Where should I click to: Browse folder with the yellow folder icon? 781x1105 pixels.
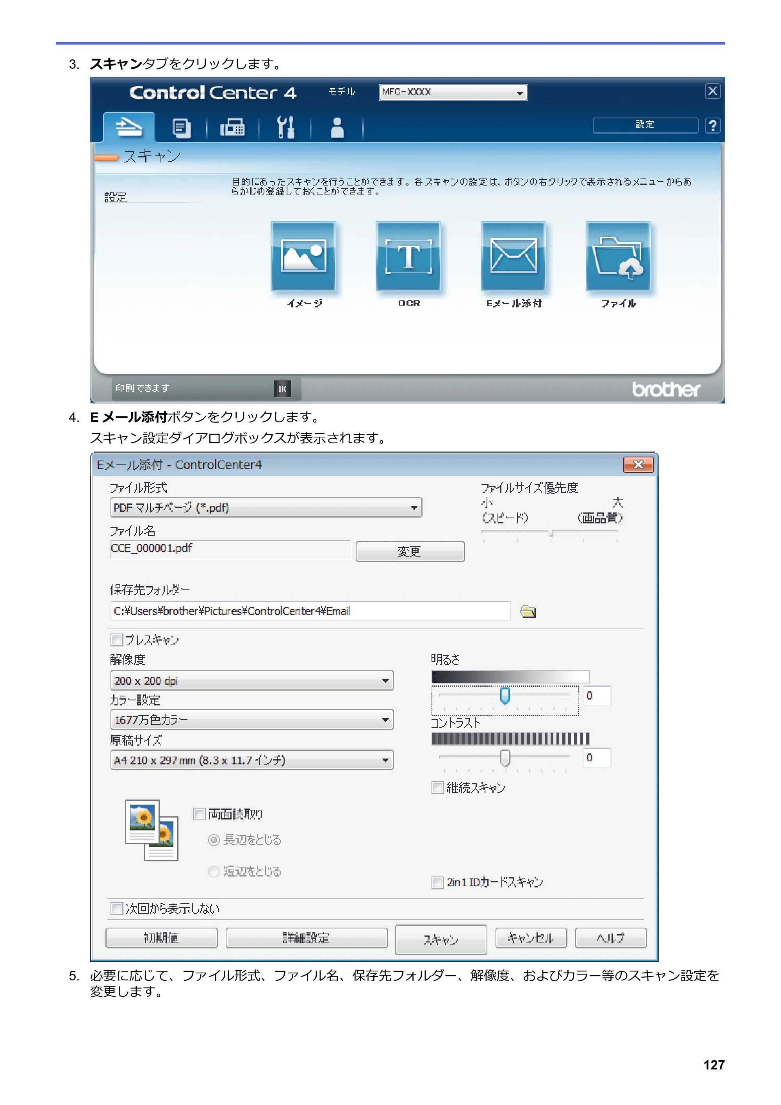(528, 612)
